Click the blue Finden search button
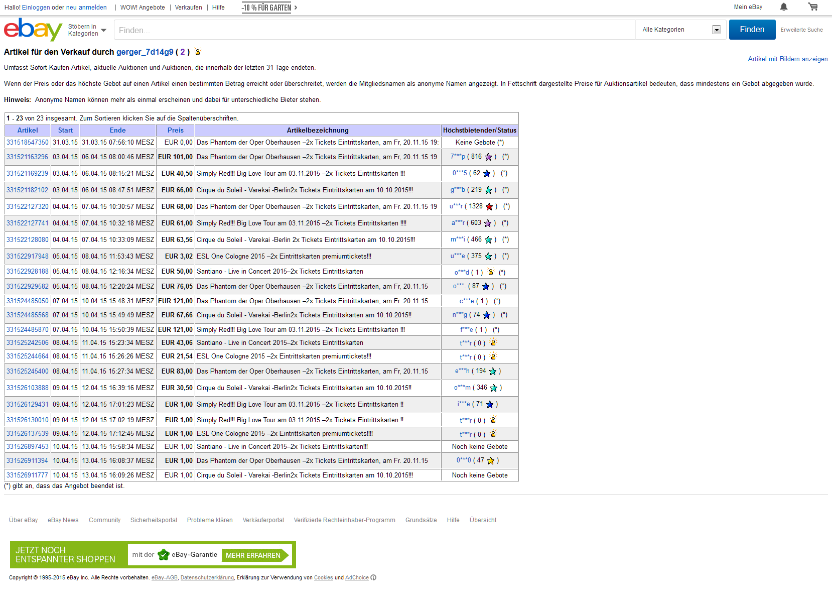 point(752,30)
